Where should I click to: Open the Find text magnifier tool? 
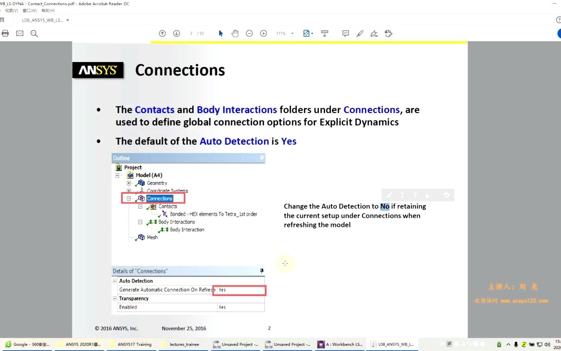[34, 33]
